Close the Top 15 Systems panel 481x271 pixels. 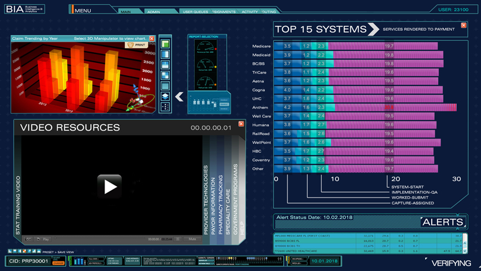pyautogui.click(x=464, y=25)
